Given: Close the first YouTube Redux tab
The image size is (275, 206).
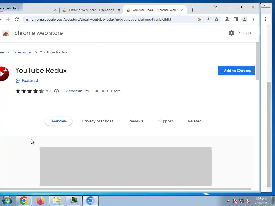Looking at the screenshot, I should 55,10.
